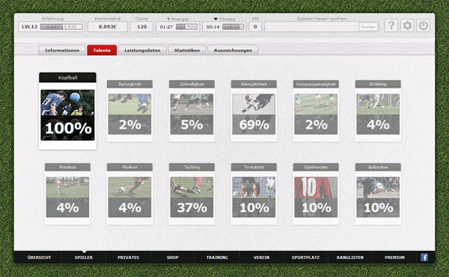Screen dimensions: 449x277
Task: Select the Torinstinkt talent card
Action: (254, 194)
